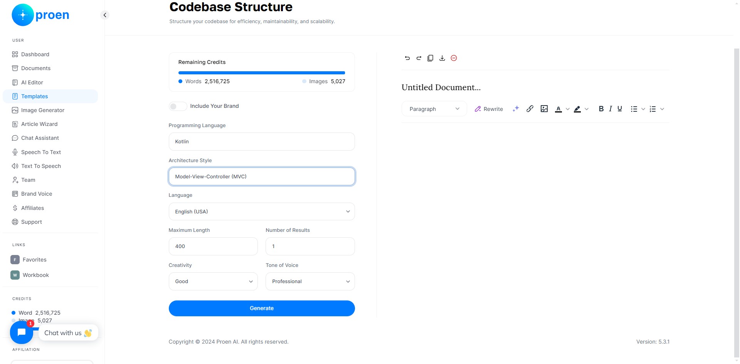
Task: Select Templates in the sidebar
Action: (x=50, y=96)
